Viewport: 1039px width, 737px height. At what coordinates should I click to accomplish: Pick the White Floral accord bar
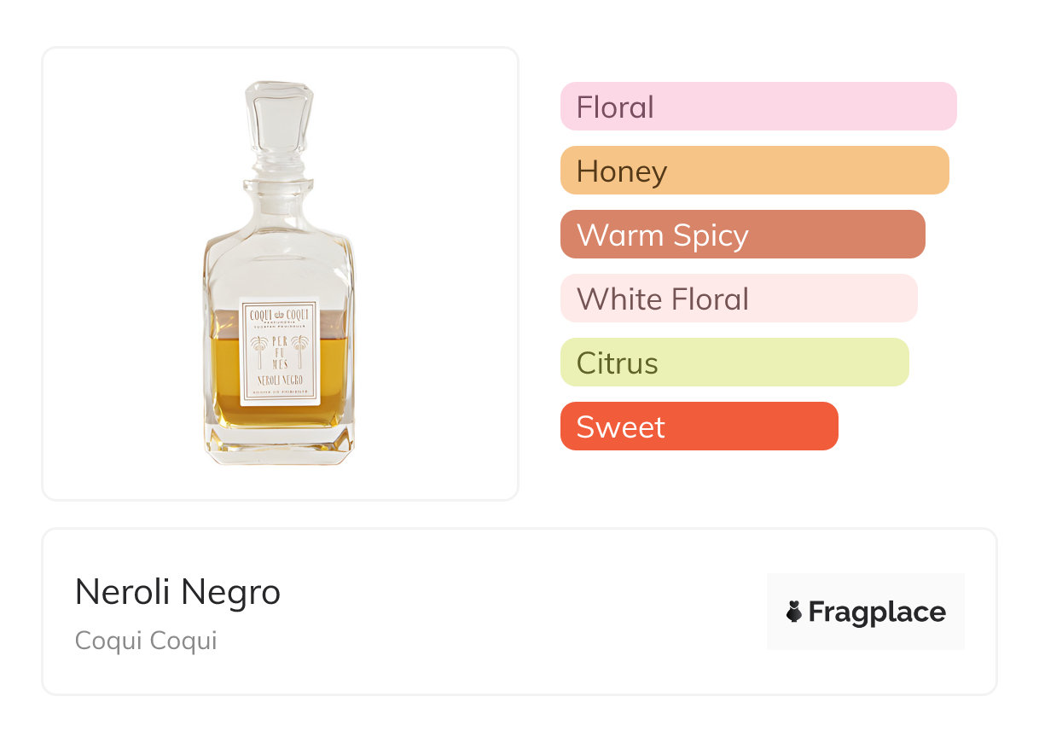tap(738, 299)
